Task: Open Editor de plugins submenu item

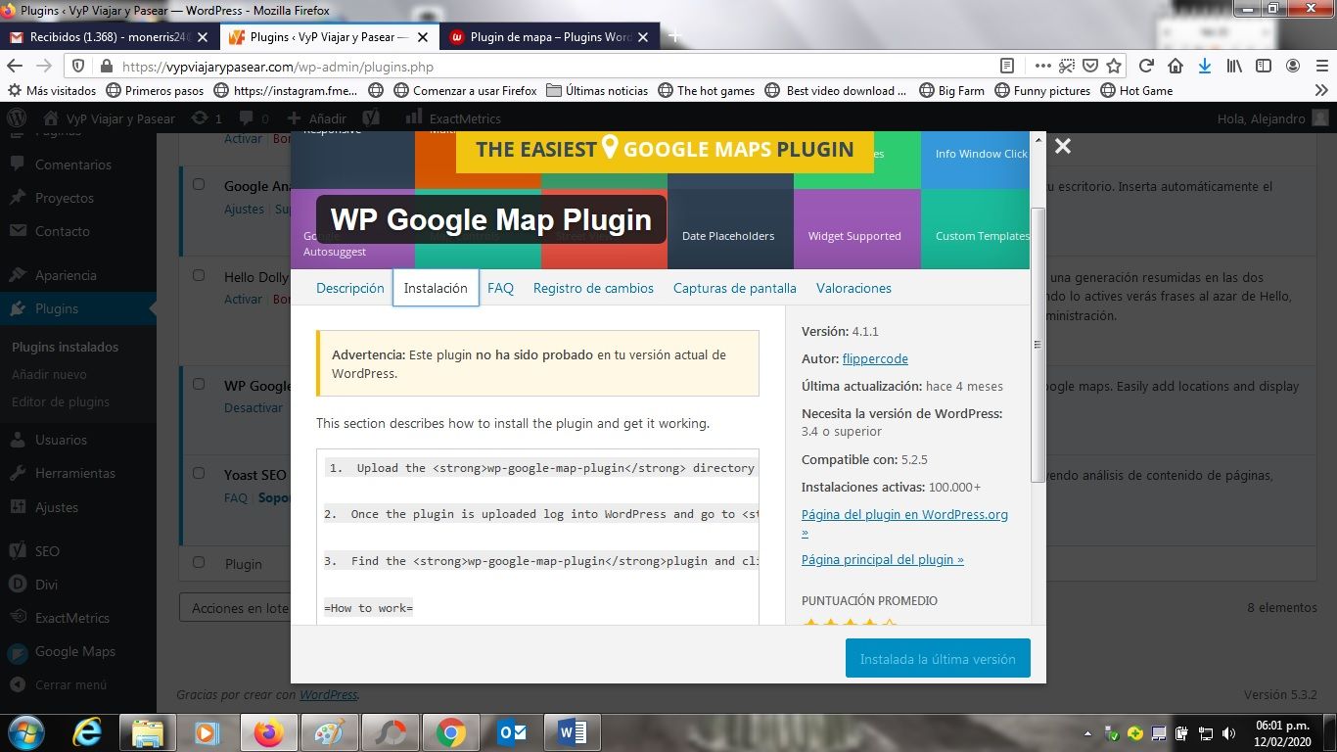Action: pyautogui.click(x=61, y=401)
